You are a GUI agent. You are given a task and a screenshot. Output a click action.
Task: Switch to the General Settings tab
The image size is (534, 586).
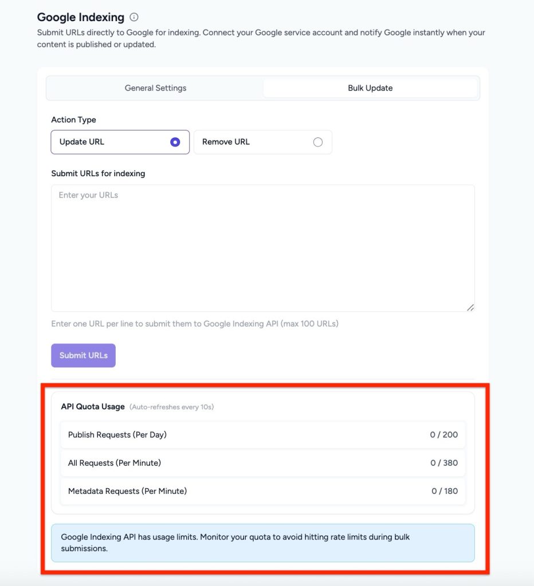pyautogui.click(x=155, y=88)
